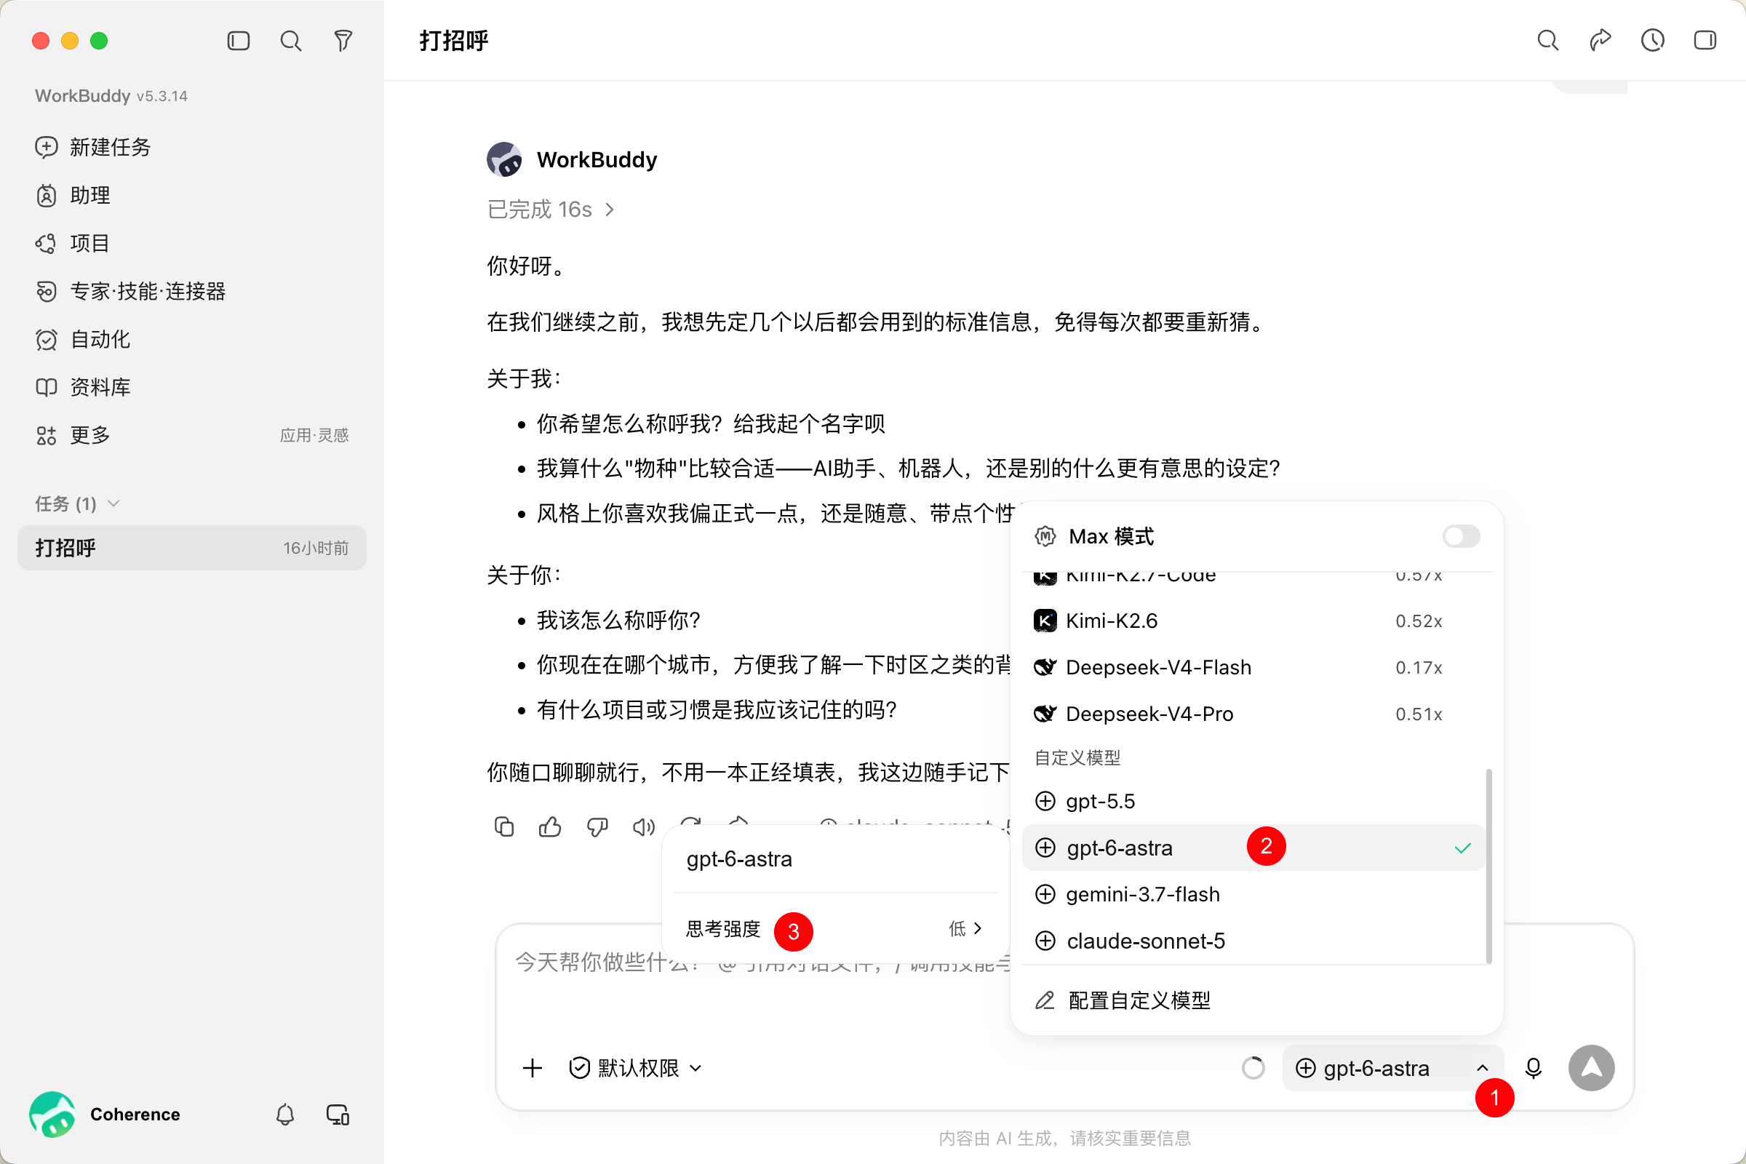Click the Coherence user avatar
Screen dimensions: 1746x1164
point(52,1115)
